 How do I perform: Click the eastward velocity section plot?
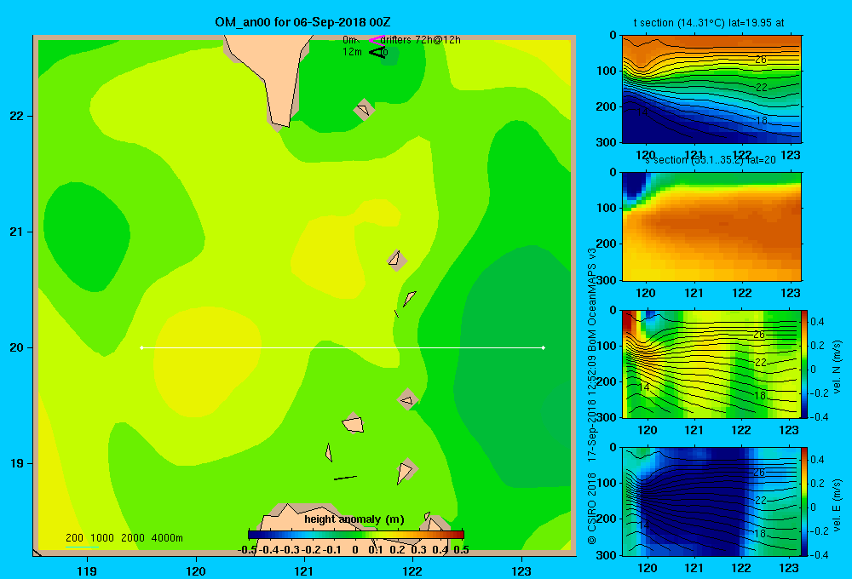click(x=711, y=502)
